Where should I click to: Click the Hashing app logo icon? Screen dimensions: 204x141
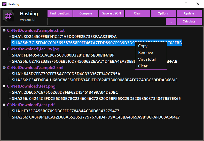8,16
